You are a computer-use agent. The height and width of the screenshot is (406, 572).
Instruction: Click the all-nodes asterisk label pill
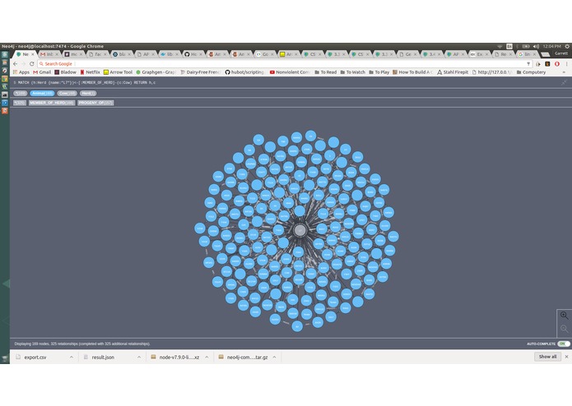coord(20,93)
